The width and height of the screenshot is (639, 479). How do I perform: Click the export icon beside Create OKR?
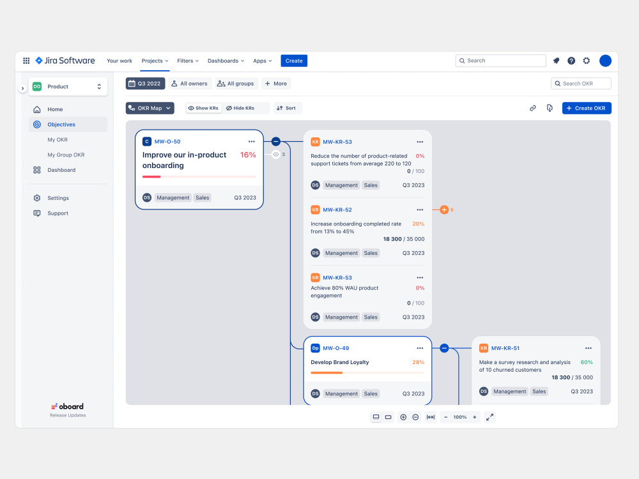click(550, 108)
